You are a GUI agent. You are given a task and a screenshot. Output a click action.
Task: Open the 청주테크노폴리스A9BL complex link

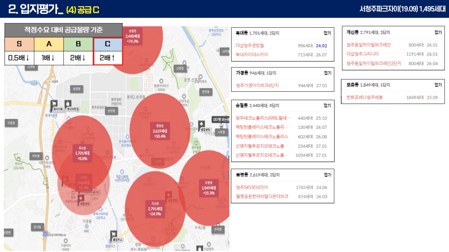[x=264, y=118]
